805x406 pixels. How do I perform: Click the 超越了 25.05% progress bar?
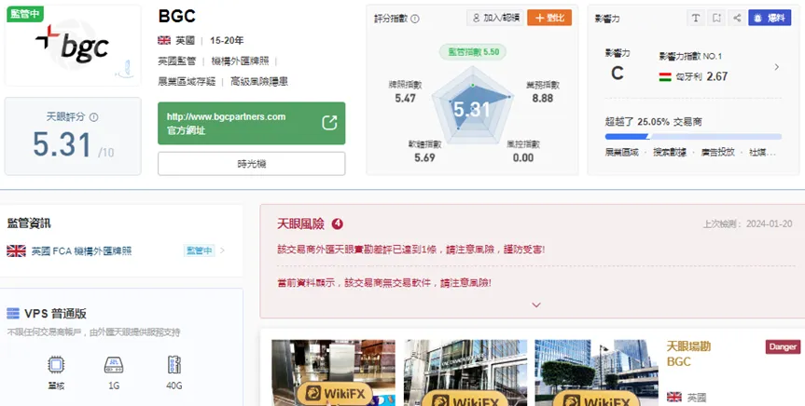point(693,137)
